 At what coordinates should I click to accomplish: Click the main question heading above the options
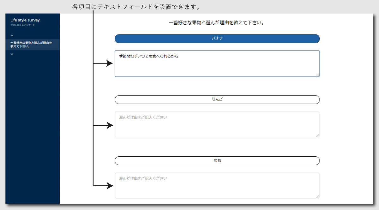pos(216,23)
